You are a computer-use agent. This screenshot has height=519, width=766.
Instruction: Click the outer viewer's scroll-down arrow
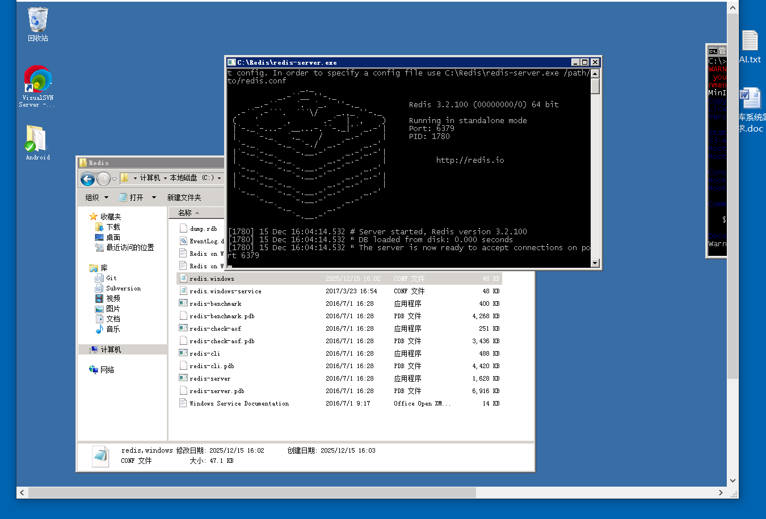coord(733,480)
